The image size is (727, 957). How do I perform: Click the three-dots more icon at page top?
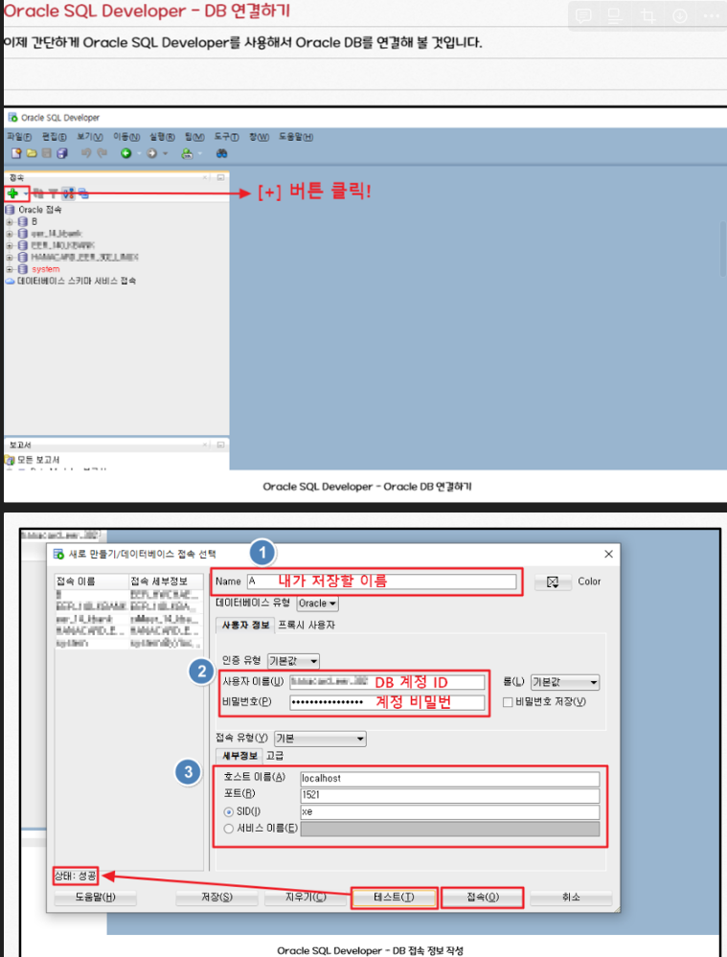[x=711, y=16]
